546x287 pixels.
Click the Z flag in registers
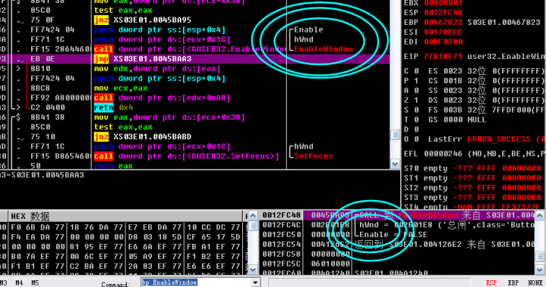411,100
